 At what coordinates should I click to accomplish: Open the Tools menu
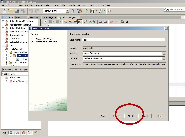click(x=92, y=5)
